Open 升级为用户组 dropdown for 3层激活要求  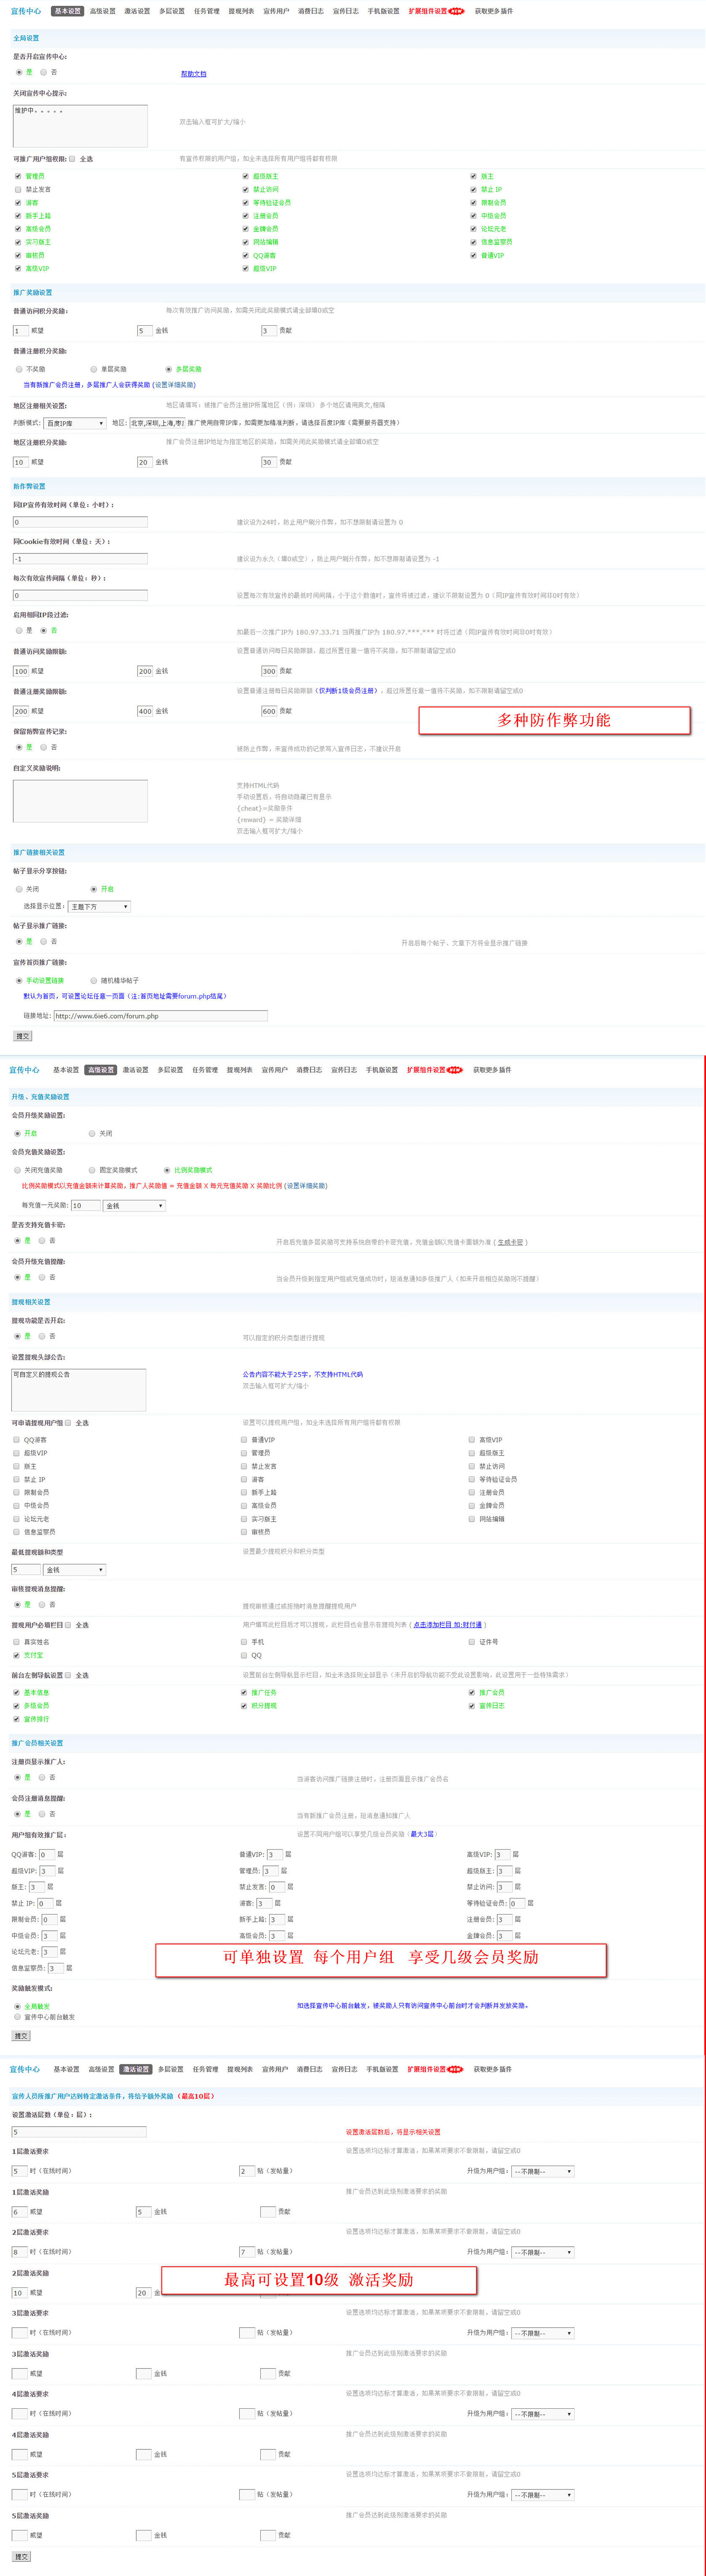543,2333
